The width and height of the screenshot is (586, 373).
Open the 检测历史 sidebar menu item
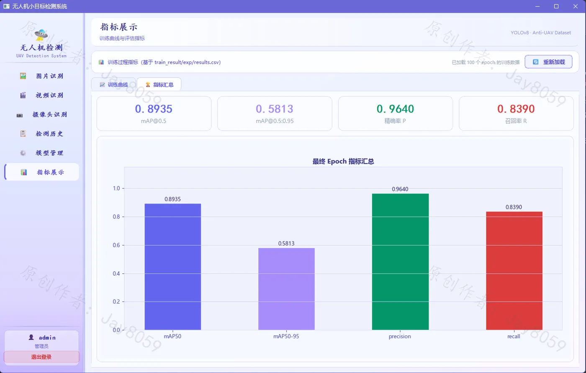pos(41,134)
